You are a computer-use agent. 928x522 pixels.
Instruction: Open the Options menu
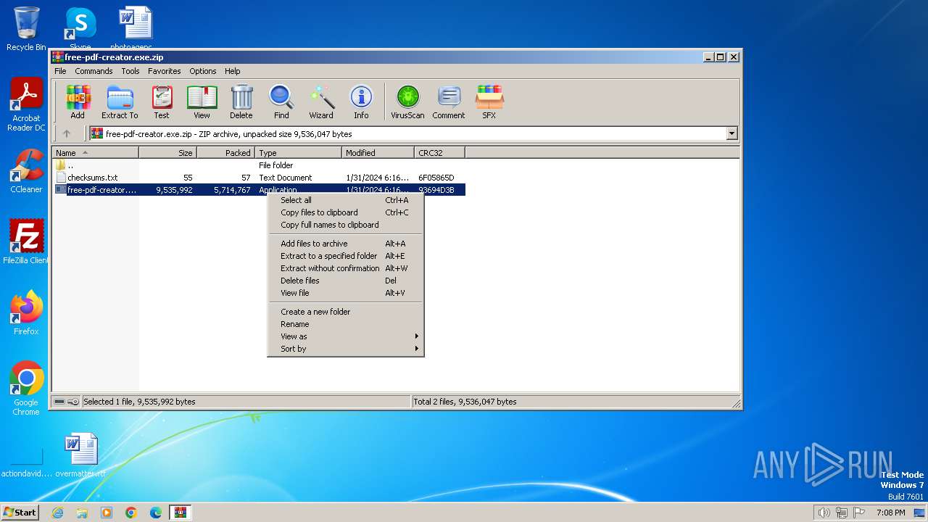(203, 71)
